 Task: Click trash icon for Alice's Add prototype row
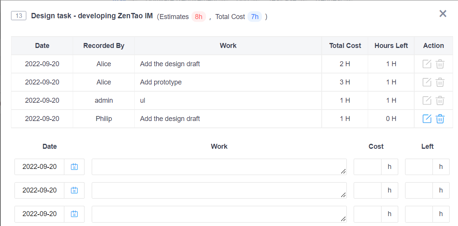click(x=440, y=82)
